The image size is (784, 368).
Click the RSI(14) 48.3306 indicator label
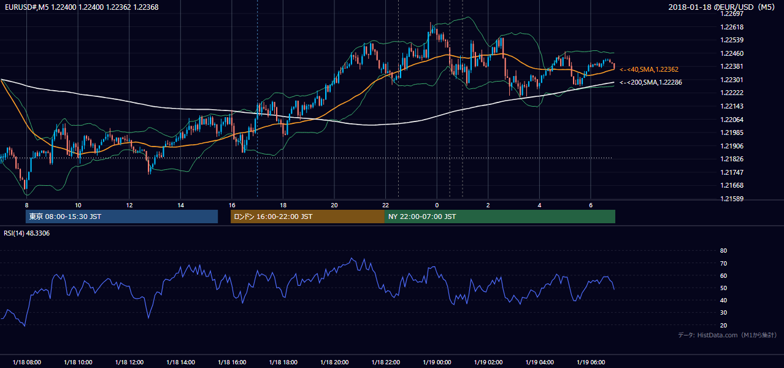tap(27, 233)
